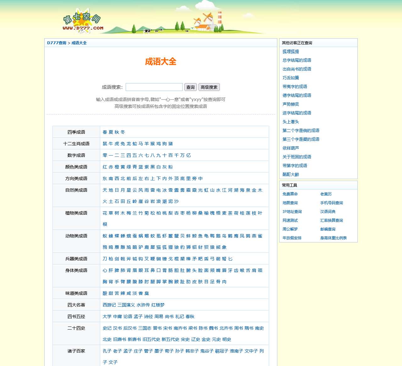Select the 成语大全 breadcrumb item

[x=78, y=43]
